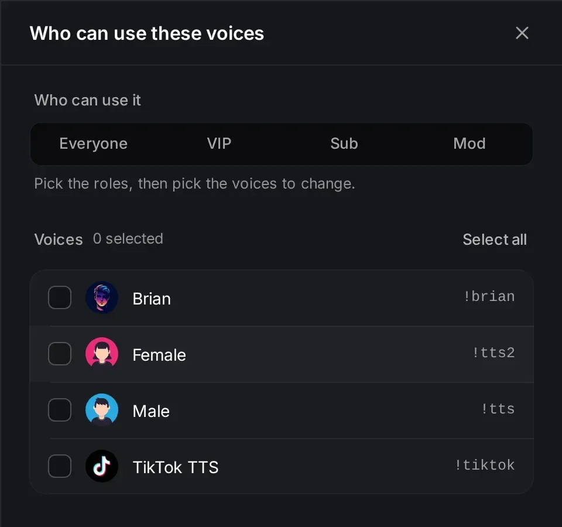
Task: Click the Male voice name
Action: tap(151, 411)
